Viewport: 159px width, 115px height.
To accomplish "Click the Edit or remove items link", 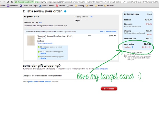I will coord(108,31).
